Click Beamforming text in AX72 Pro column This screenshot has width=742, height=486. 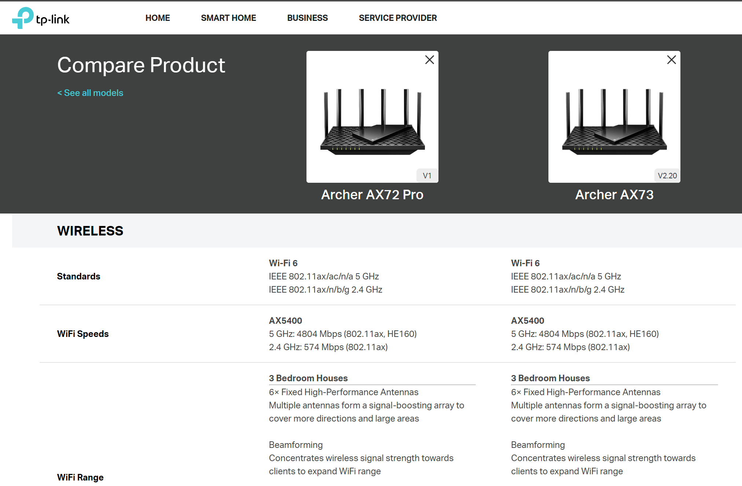click(296, 445)
